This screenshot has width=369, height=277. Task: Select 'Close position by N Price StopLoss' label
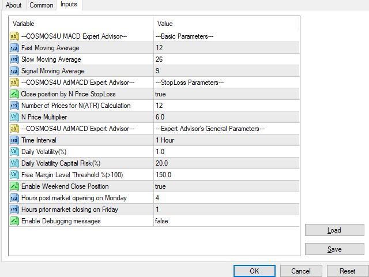tap(68, 94)
